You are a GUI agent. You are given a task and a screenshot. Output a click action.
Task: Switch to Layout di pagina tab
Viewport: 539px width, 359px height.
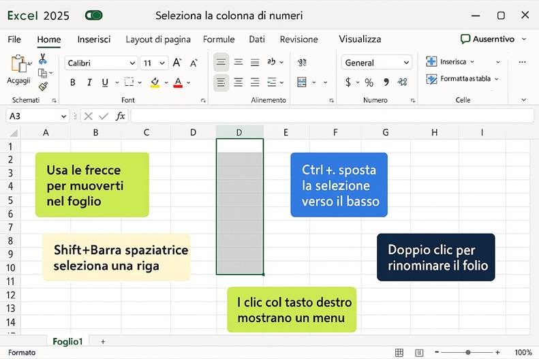coord(158,40)
